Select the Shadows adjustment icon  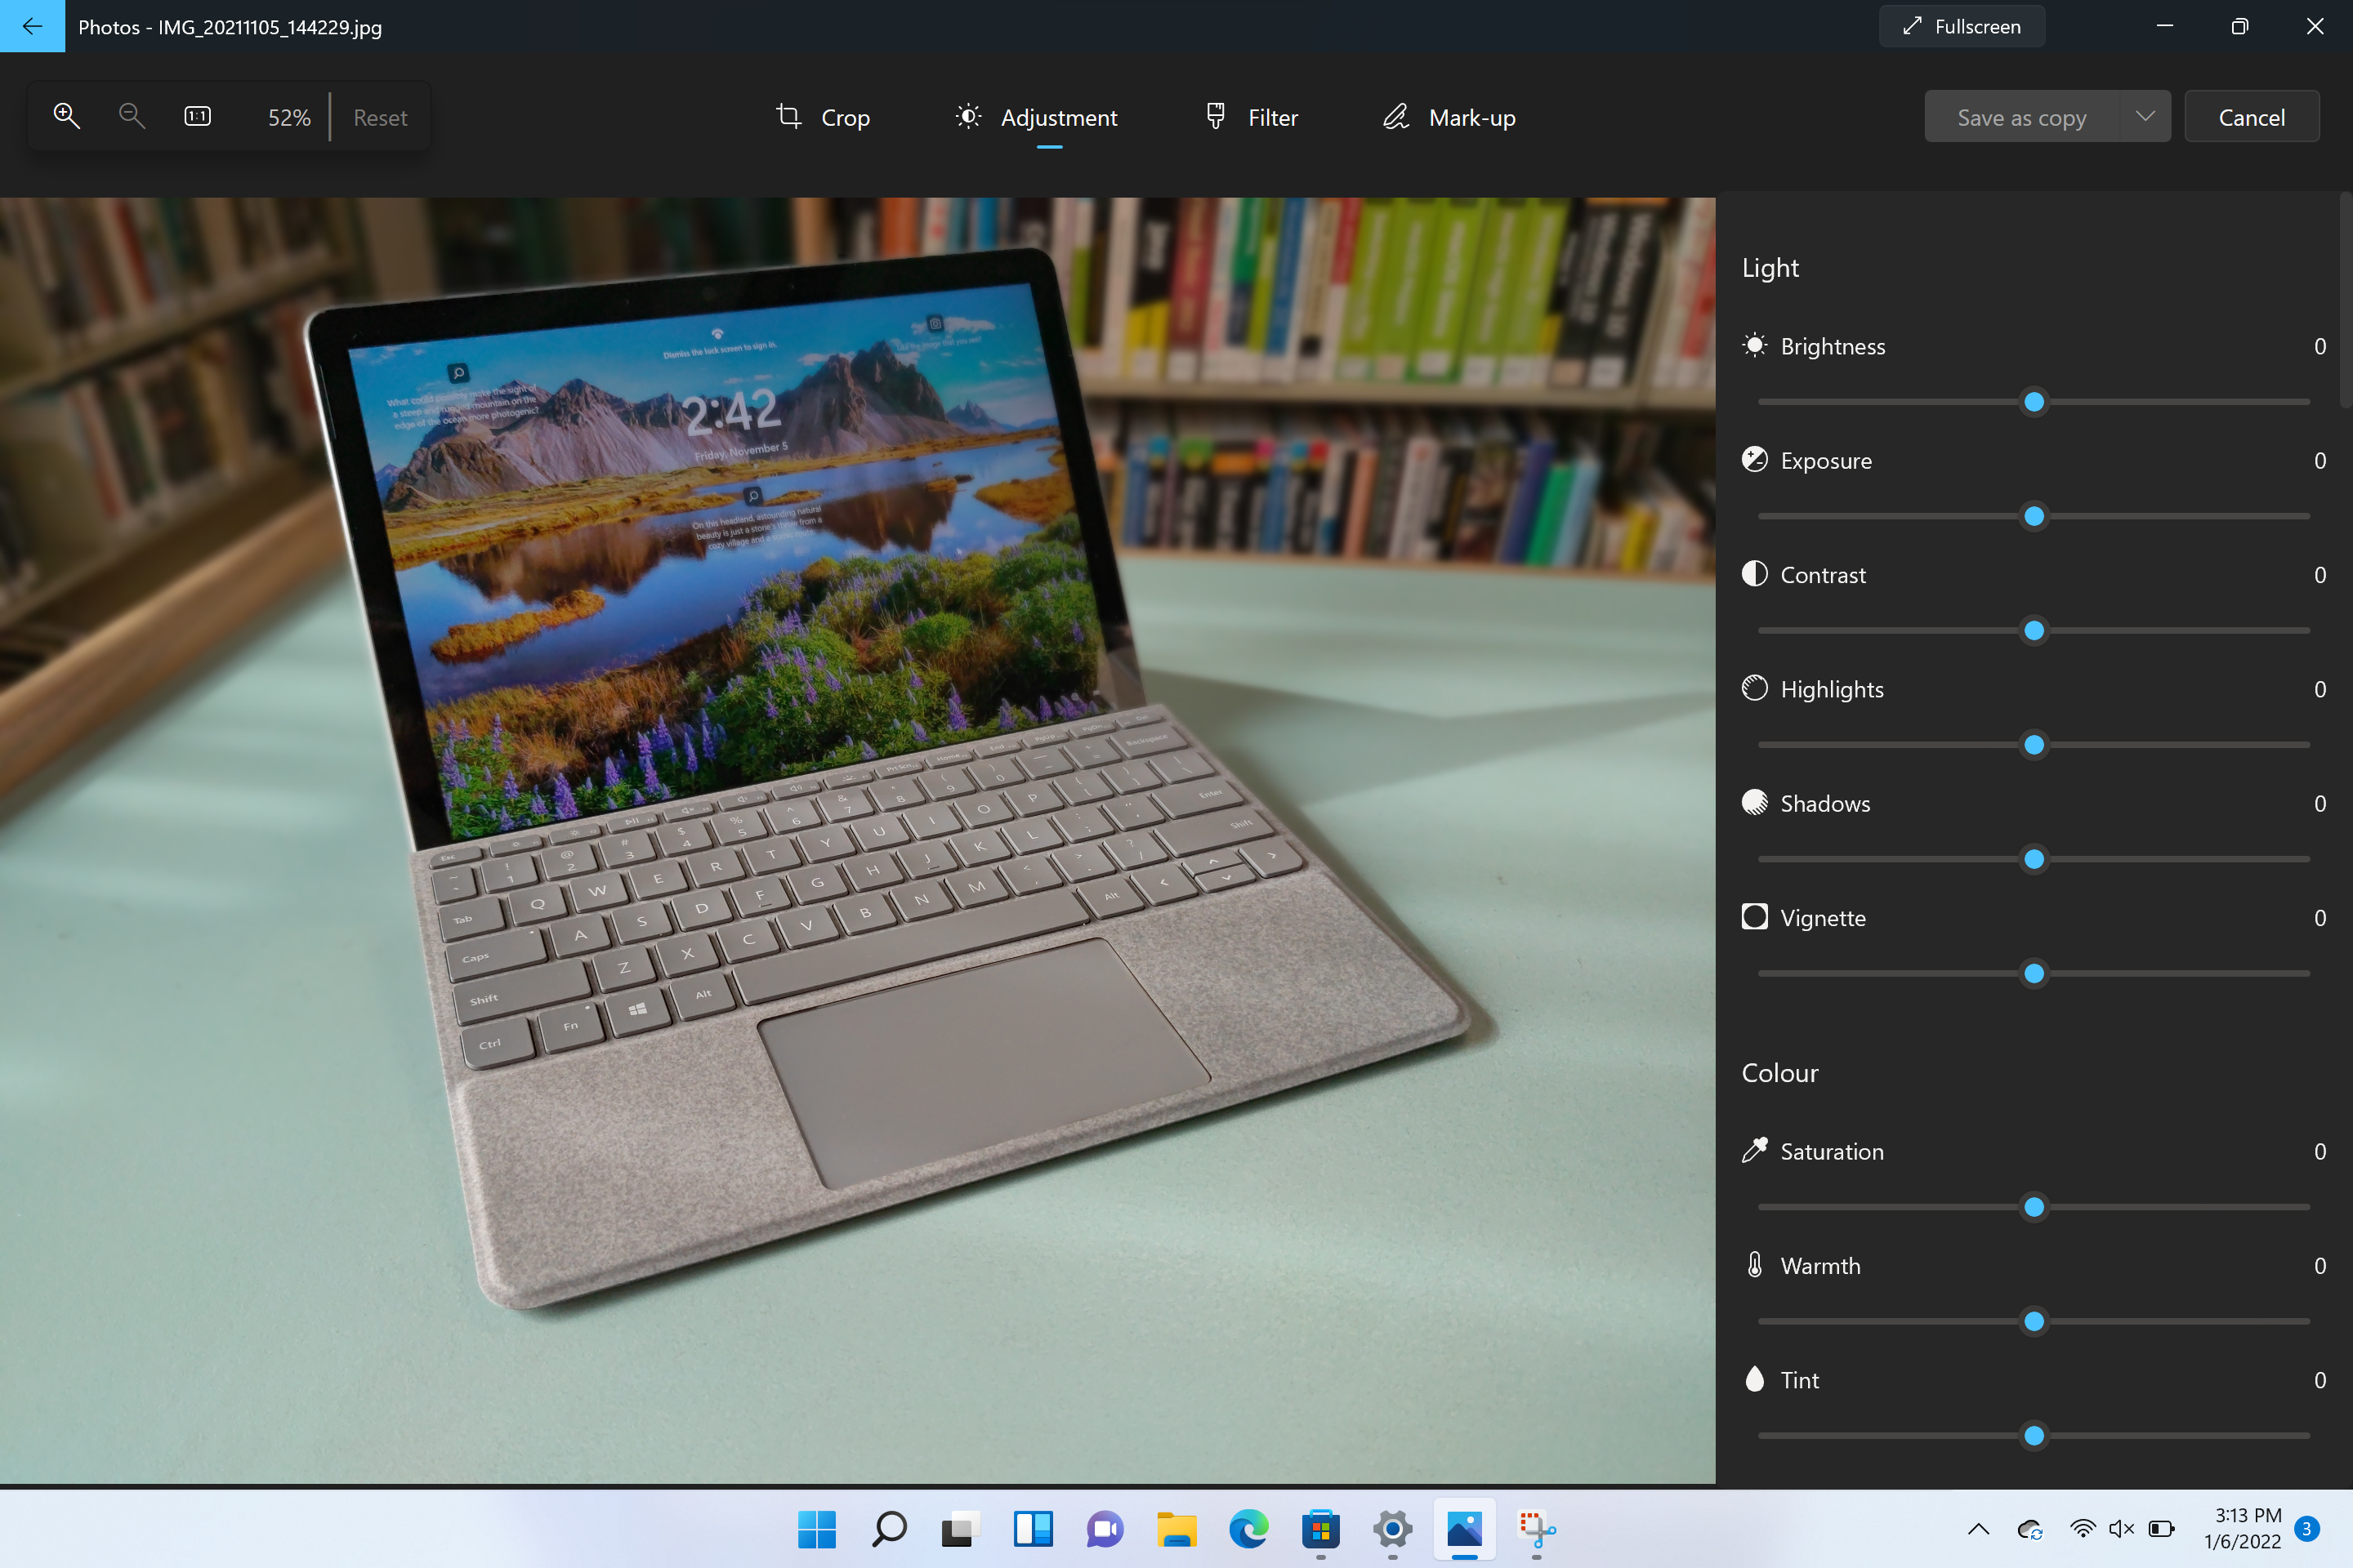1755,803
